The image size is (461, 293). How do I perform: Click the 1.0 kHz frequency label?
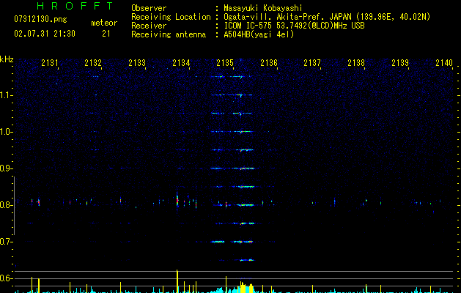tap(5, 132)
